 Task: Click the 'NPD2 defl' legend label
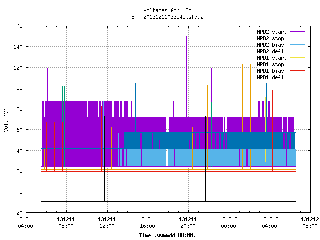pos(270,51)
